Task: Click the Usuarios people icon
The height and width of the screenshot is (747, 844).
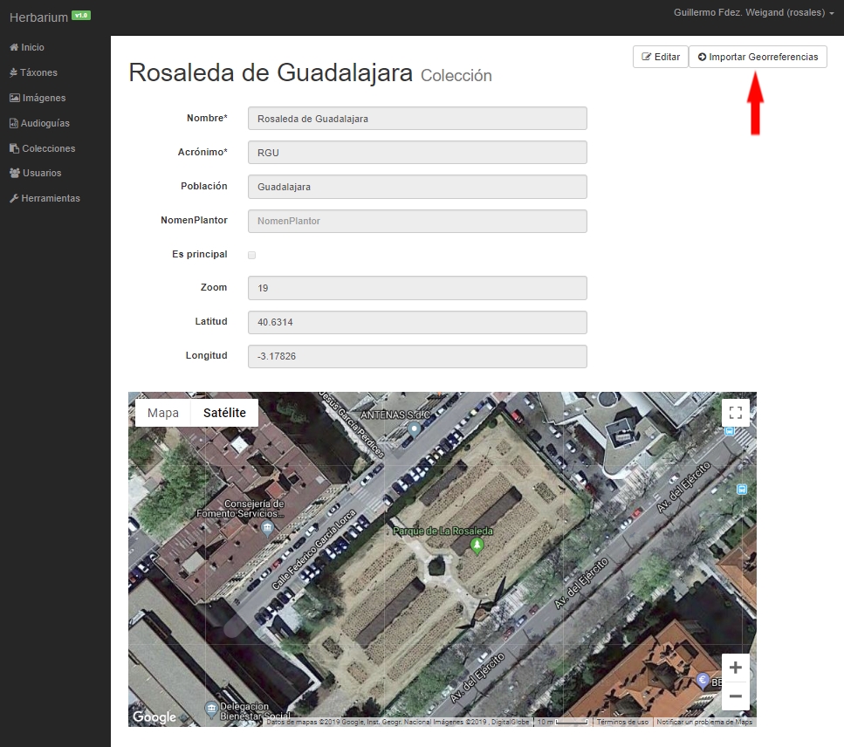Action: (14, 173)
